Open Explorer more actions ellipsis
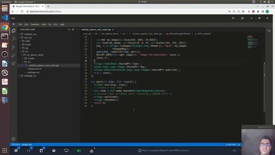 (77, 30)
